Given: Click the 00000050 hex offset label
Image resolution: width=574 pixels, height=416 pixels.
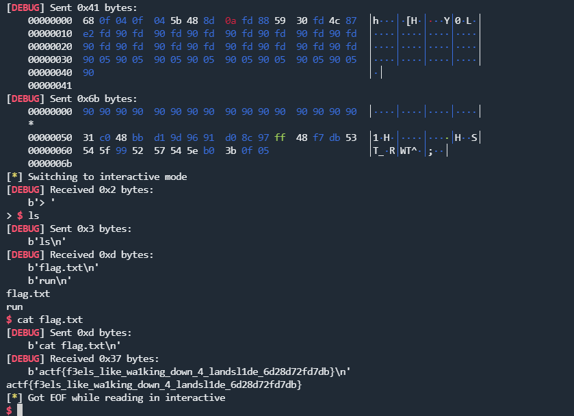Looking at the screenshot, I should click(49, 138).
